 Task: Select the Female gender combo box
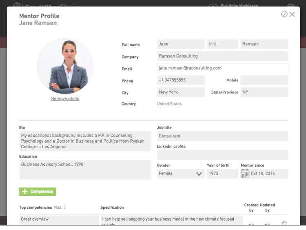point(181,174)
